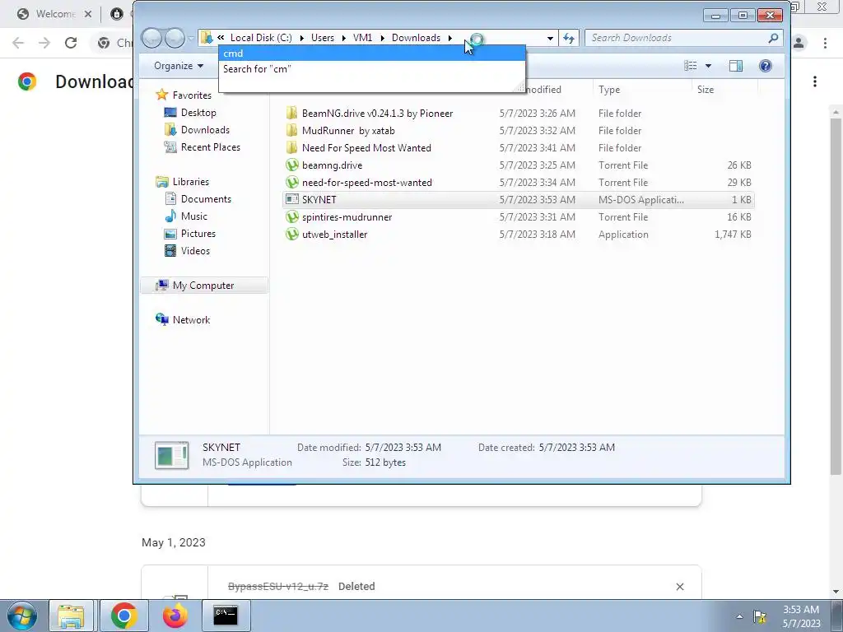
Task: Click the search magnifier in Search Downloads
Action: (x=773, y=38)
